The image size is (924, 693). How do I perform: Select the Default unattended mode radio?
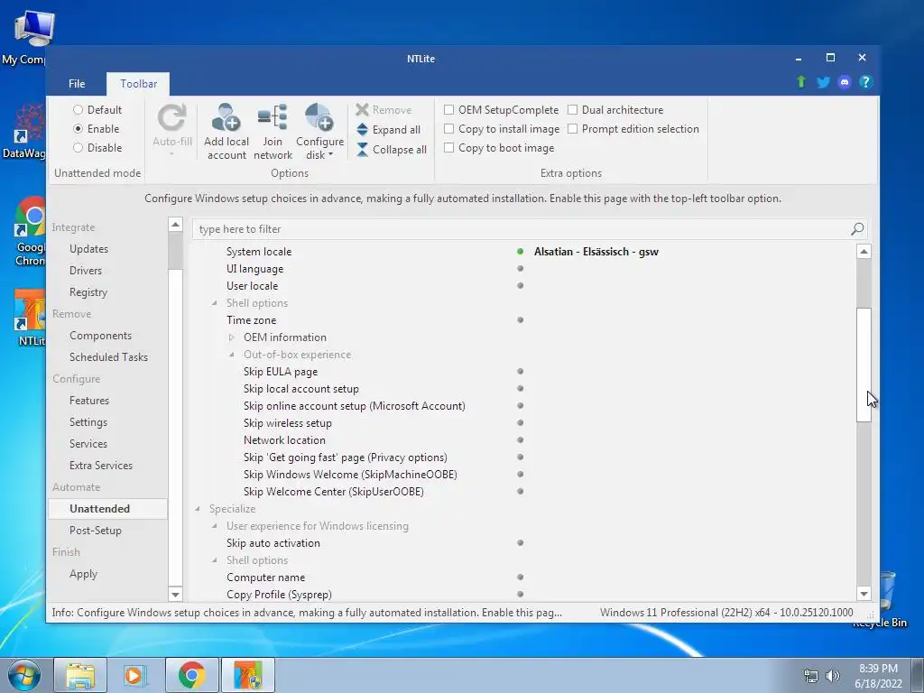click(x=78, y=109)
